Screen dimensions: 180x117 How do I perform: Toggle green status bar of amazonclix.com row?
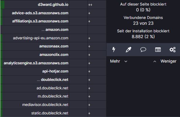pos(1,55)
